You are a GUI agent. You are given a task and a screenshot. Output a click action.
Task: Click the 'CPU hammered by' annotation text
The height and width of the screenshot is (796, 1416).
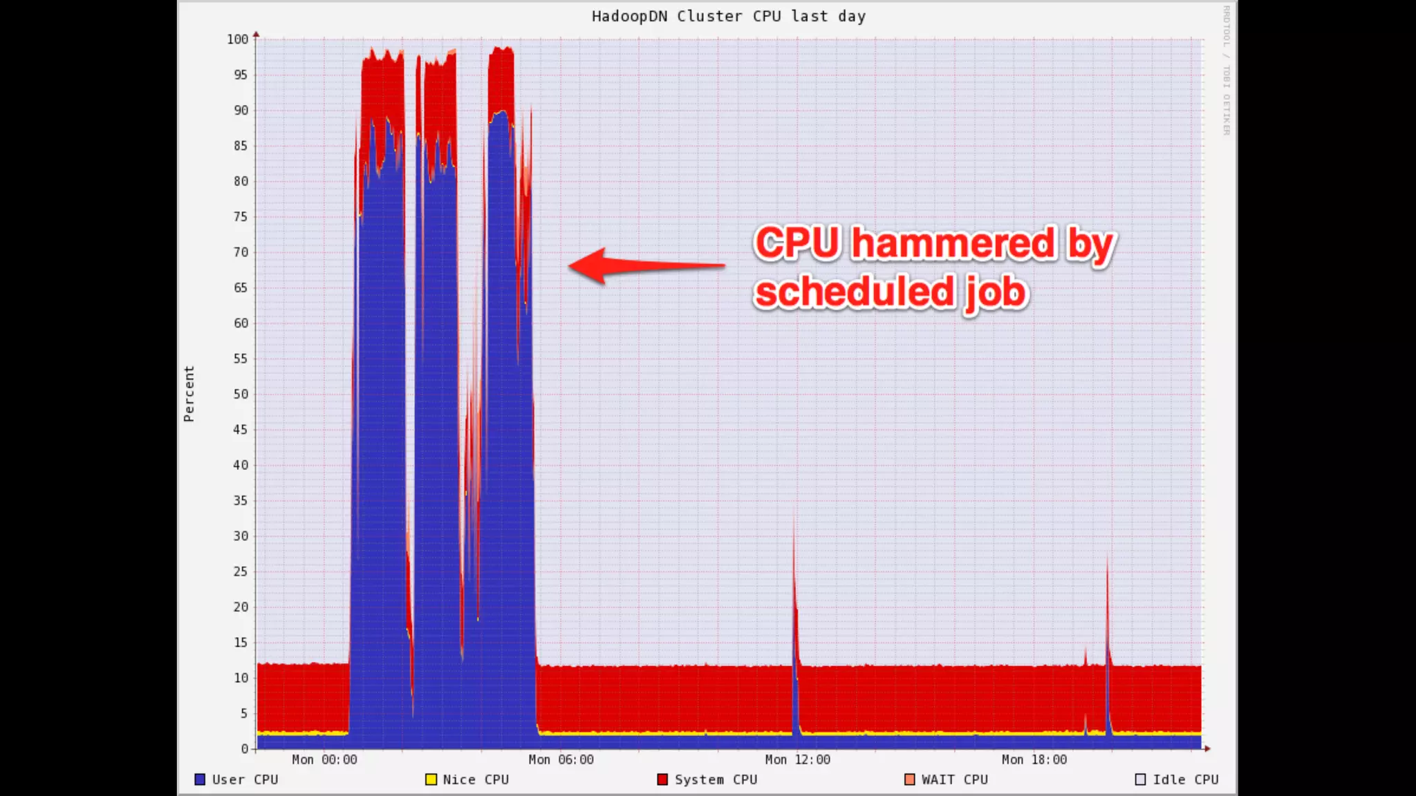(934, 243)
